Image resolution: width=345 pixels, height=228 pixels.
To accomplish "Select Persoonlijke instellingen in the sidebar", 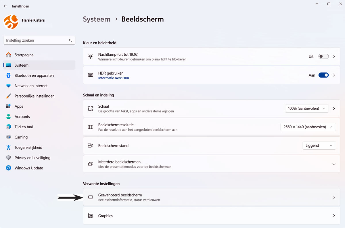I will point(34,96).
